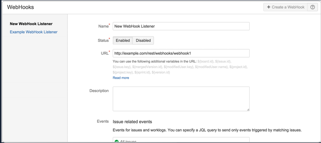Insert the ${mergedVersion.id} URL variable
The height and width of the screenshot is (143, 321).
(x=147, y=67)
